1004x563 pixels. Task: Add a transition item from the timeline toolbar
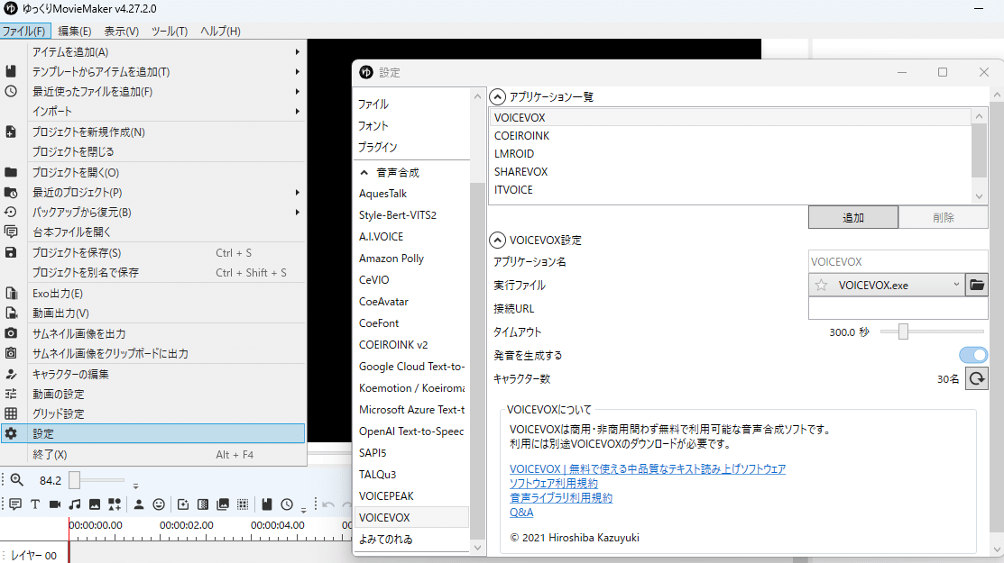click(203, 504)
